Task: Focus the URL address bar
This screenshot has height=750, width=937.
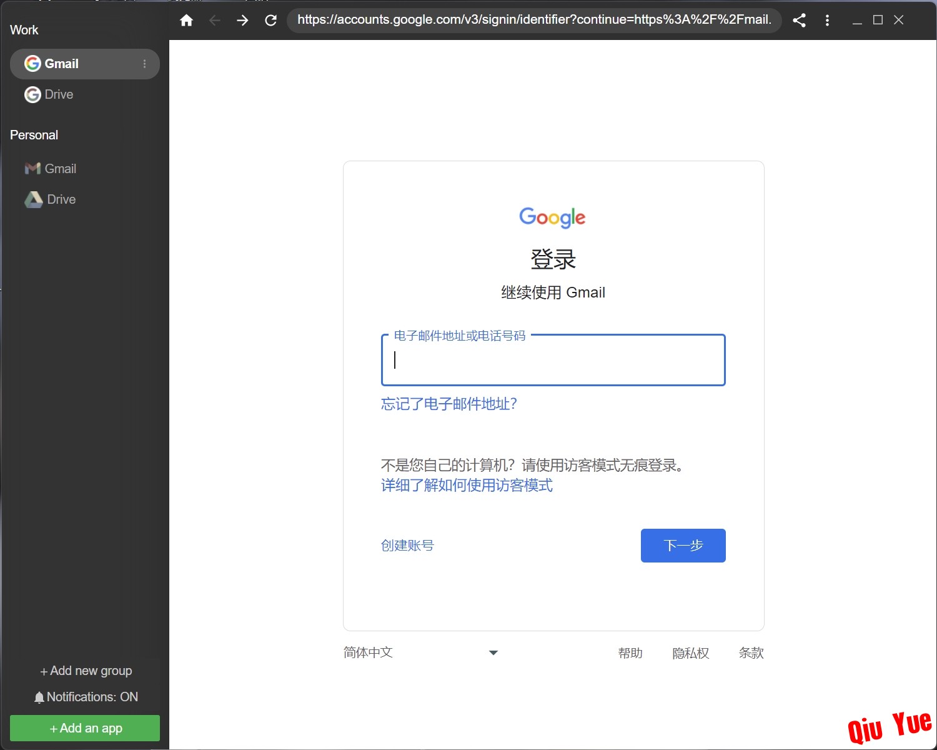Action: (x=534, y=20)
